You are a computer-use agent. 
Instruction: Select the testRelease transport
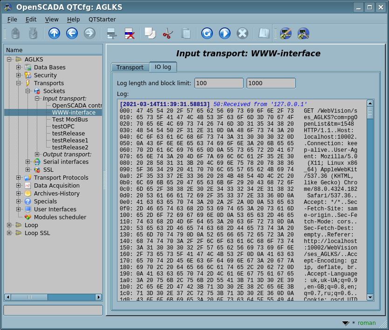click(x=68, y=134)
